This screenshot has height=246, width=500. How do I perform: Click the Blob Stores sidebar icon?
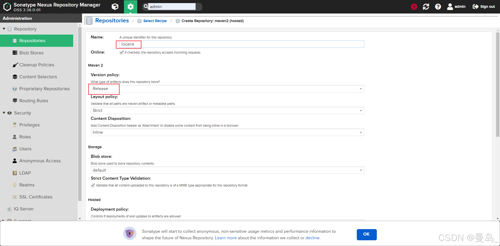coord(15,53)
